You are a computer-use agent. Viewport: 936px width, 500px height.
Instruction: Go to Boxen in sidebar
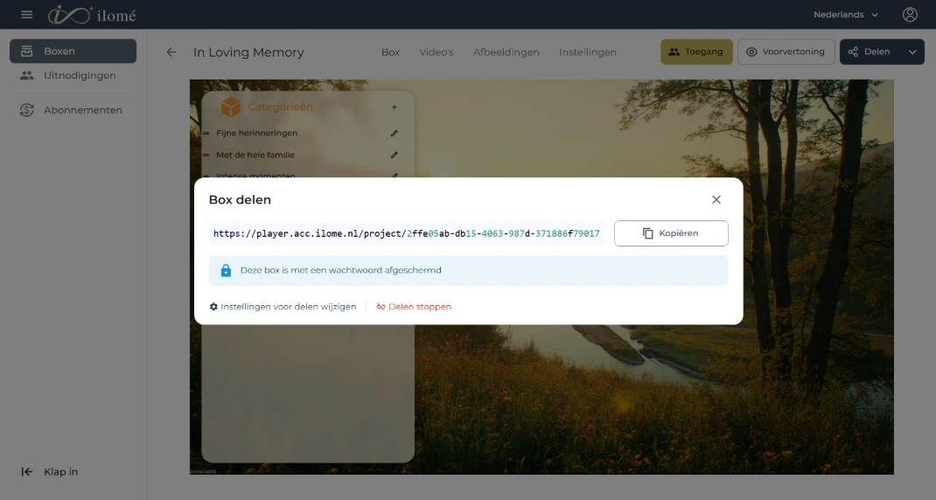[73, 52]
